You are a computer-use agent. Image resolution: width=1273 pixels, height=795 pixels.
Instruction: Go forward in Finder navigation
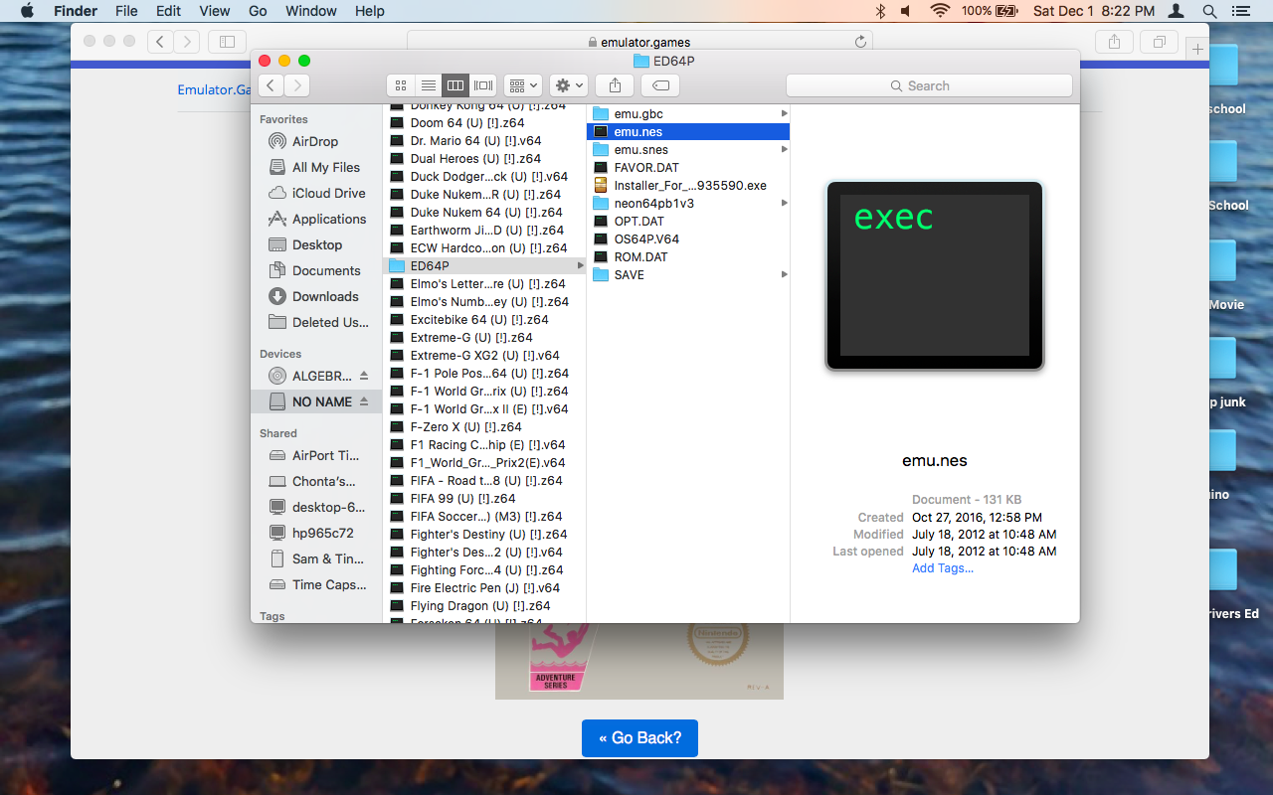297,85
